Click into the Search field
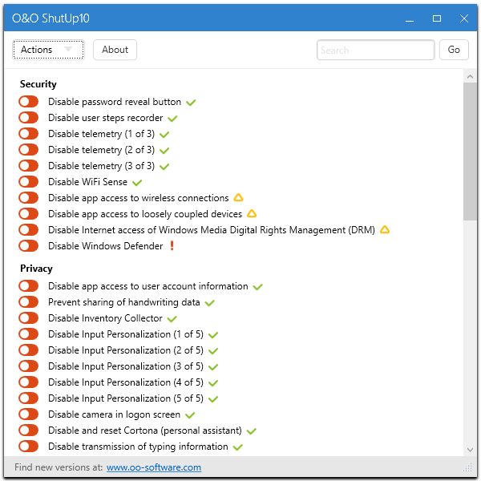The width and height of the screenshot is (481, 481). [375, 50]
